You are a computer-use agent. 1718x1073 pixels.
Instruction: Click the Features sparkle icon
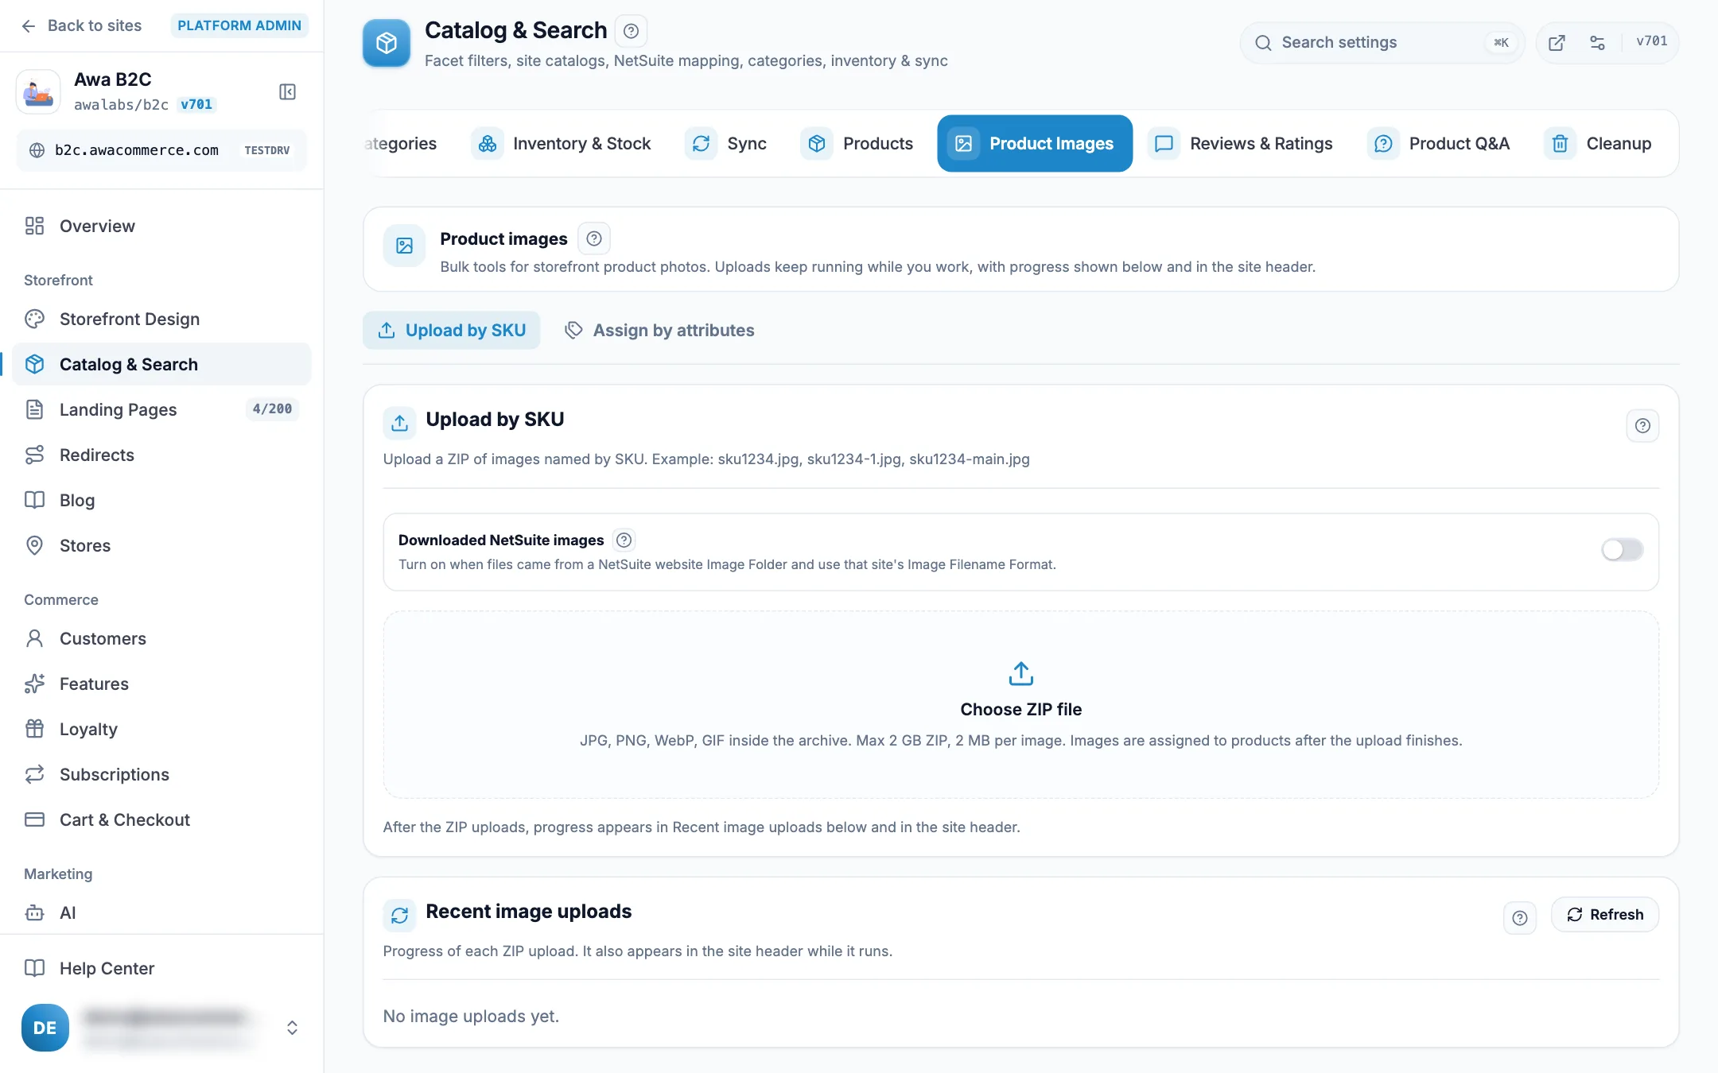pyautogui.click(x=34, y=684)
